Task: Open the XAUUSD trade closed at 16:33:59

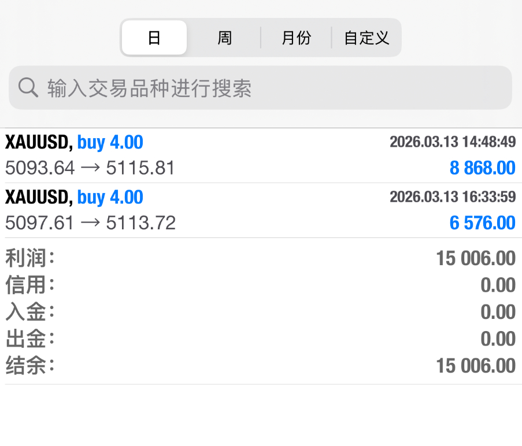Action: [261, 210]
